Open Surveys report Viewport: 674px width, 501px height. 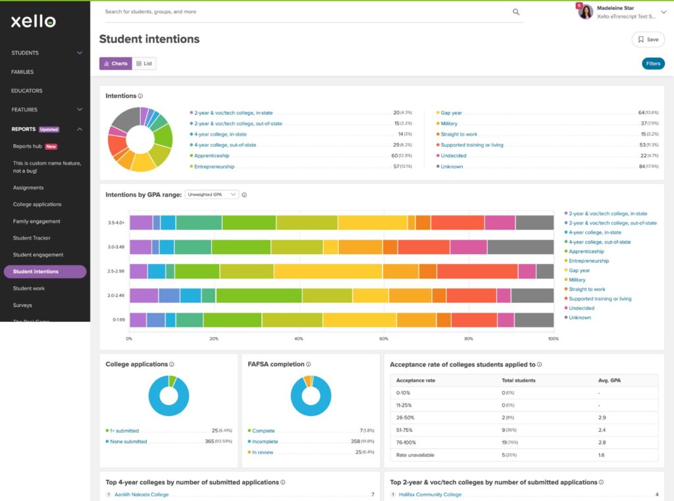[22, 305]
